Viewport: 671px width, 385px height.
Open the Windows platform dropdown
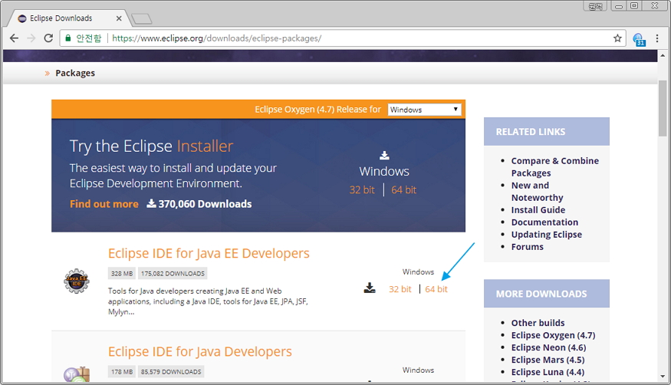[424, 110]
